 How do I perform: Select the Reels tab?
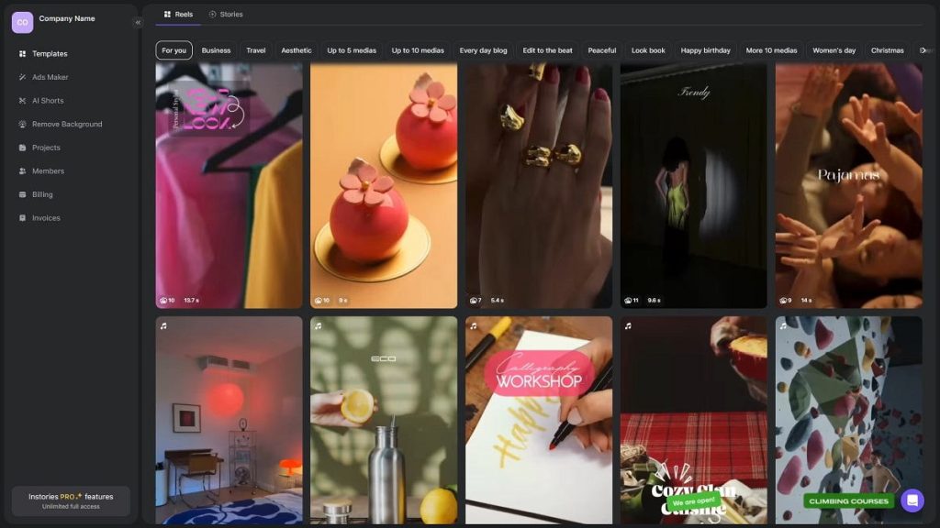pos(178,15)
